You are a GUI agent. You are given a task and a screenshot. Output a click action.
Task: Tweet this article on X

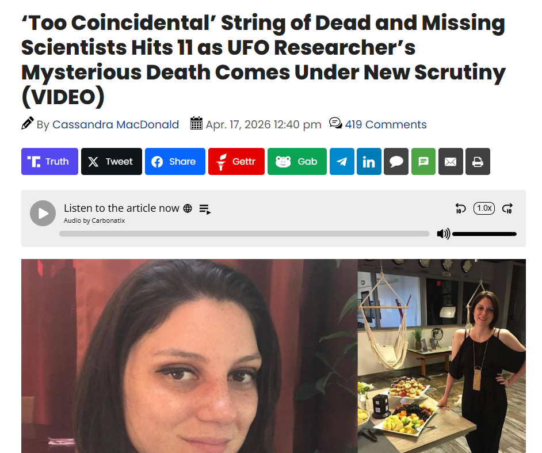pyautogui.click(x=111, y=162)
